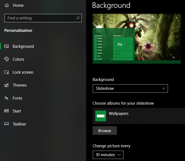
Task: Select Background in the sidebar
Action: coord(23,46)
